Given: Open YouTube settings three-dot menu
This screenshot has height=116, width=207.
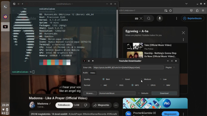Looking at the screenshot, I should pyautogui.click(x=176, y=18).
